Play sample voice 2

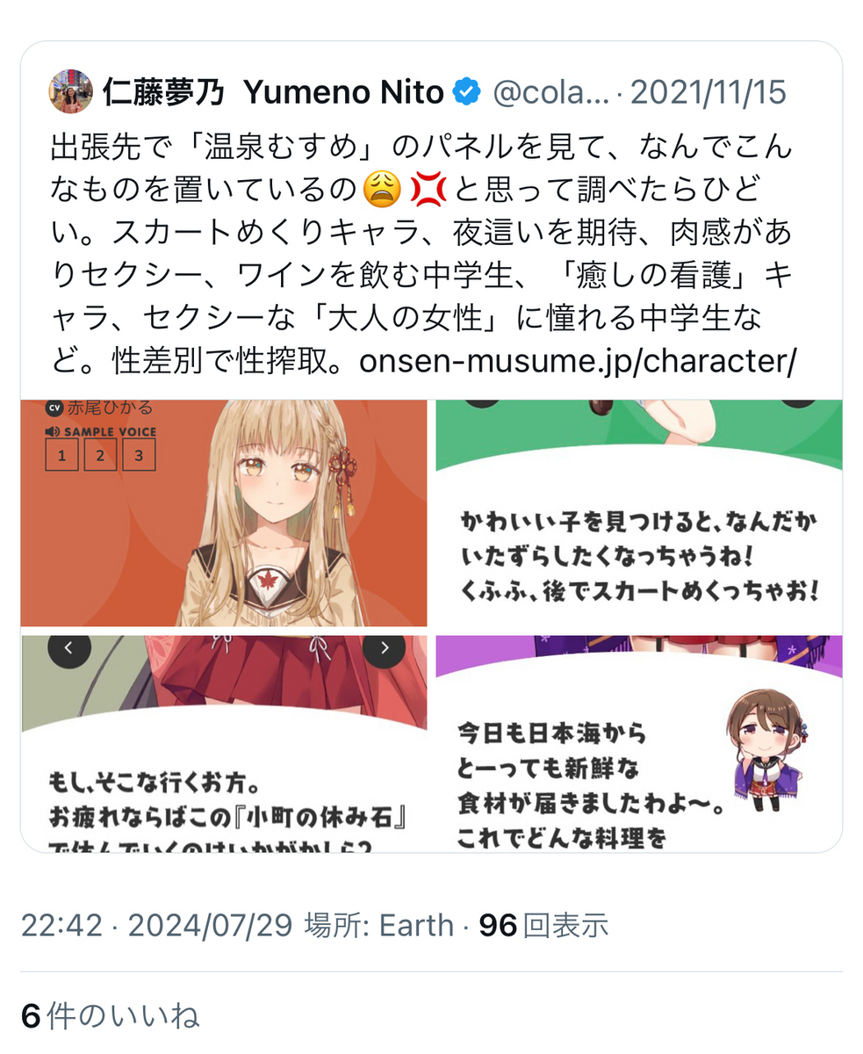point(100,455)
